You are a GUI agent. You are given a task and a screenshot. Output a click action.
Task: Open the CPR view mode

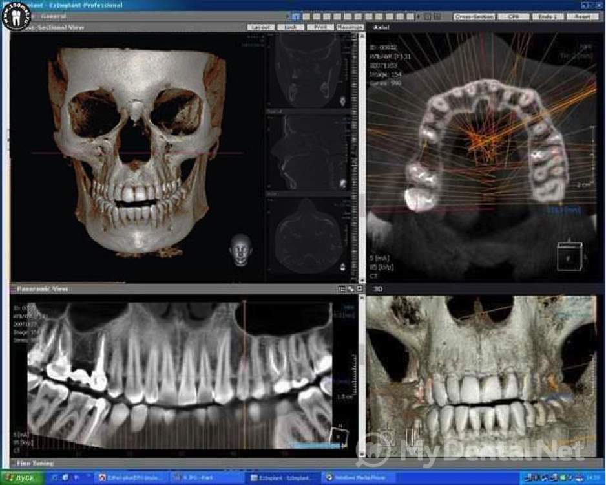click(x=514, y=16)
